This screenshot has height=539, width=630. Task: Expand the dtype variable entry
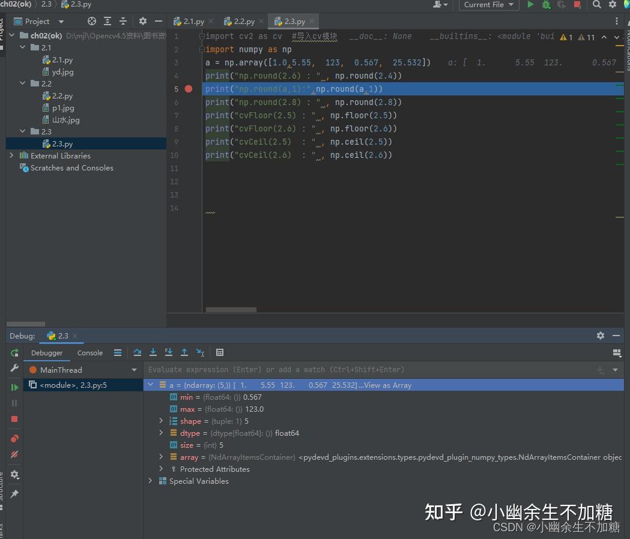161,433
